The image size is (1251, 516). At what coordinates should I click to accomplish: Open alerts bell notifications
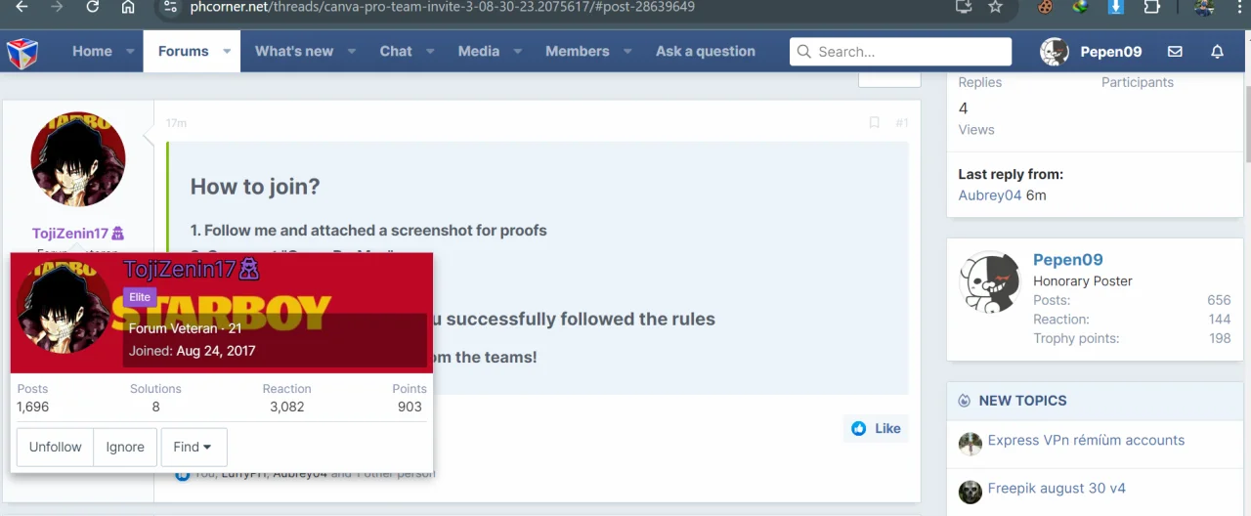tap(1217, 52)
